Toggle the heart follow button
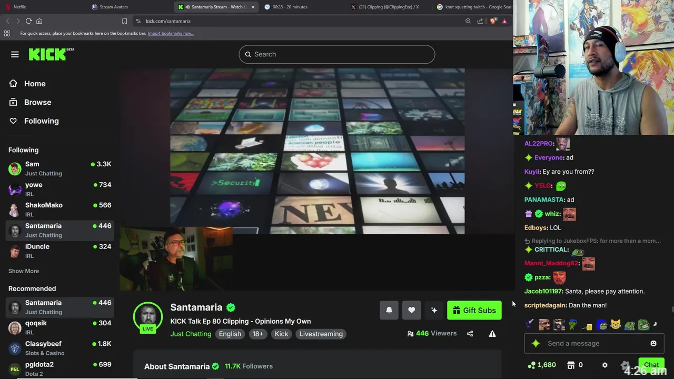This screenshot has height=379, width=674. pos(412,310)
